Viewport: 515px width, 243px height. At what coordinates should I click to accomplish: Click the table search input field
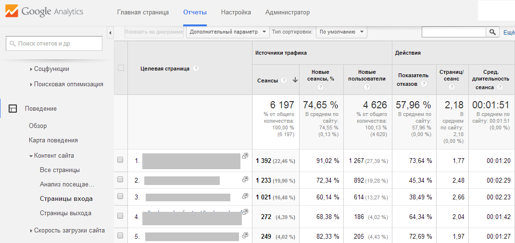[453, 32]
